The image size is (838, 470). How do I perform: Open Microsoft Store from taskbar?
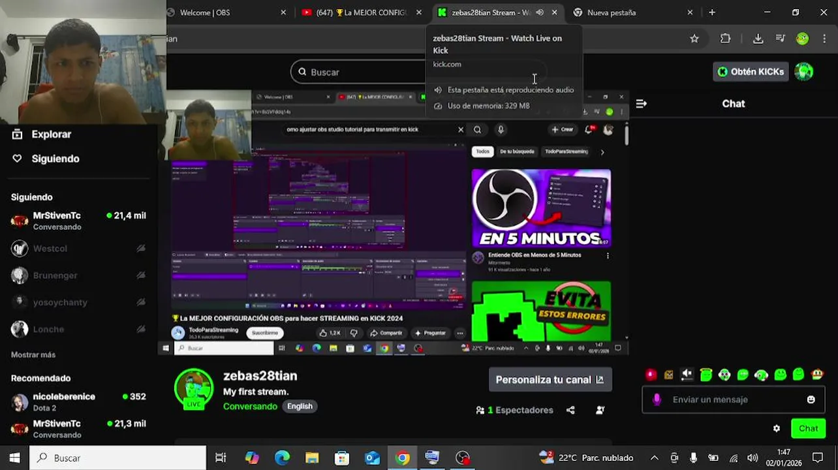click(x=342, y=458)
